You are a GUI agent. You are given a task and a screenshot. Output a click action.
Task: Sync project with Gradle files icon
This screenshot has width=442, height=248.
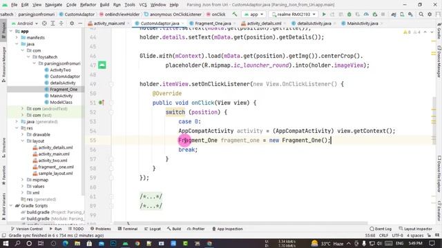[x=394, y=14]
